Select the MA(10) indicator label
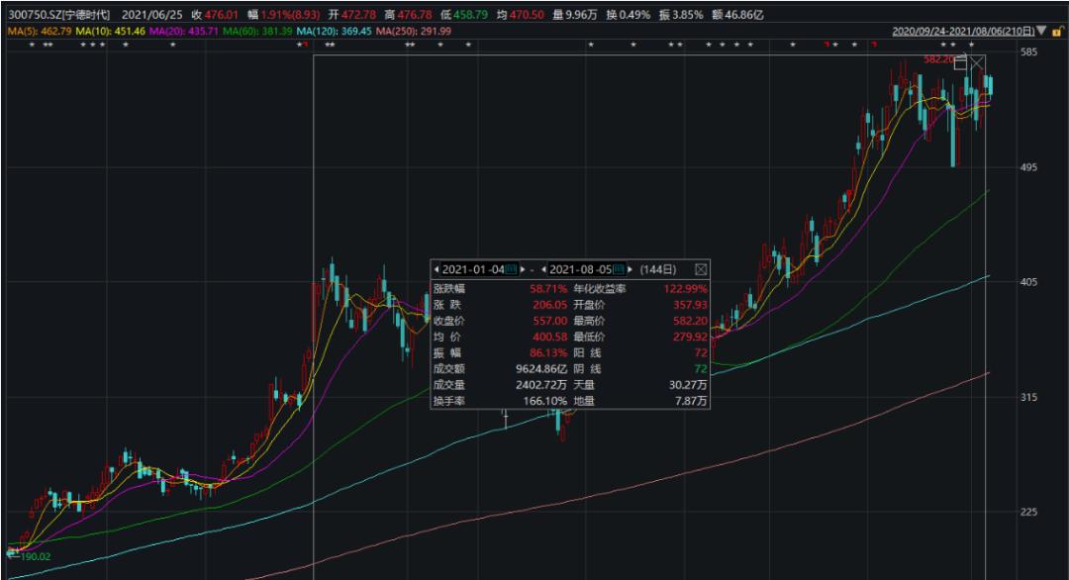Viewport: 1069px width, 580px height. 111,32
